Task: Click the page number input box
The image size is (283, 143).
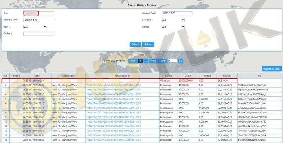Action: 172,61
